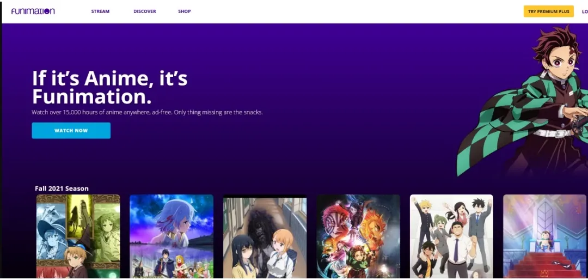Click the Funimation logo in the header
This screenshot has height=280, width=588.
(x=33, y=11)
